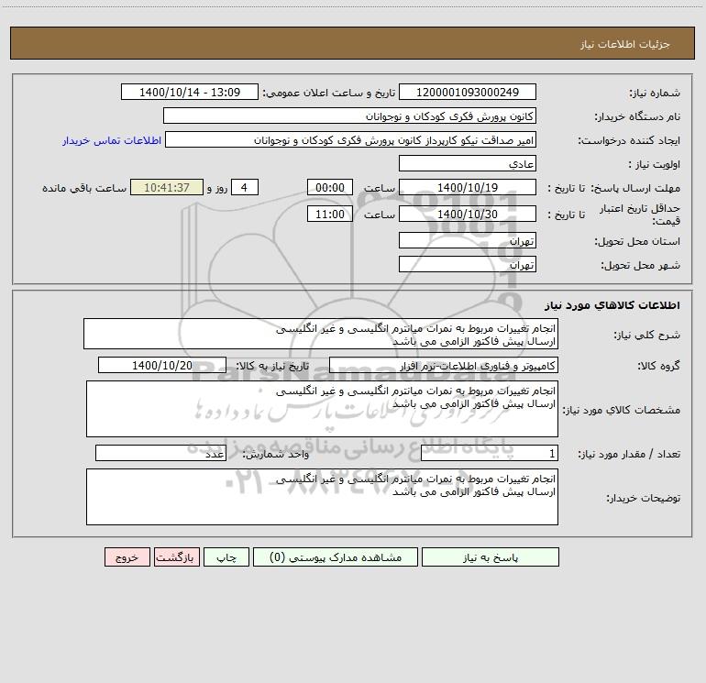The image size is (706, 683).
Task: Click remaining time countdown 10:41:37
Action: (x=167, y=187)
